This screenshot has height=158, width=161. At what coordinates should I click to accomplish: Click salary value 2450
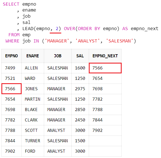(x=80, y=120)
